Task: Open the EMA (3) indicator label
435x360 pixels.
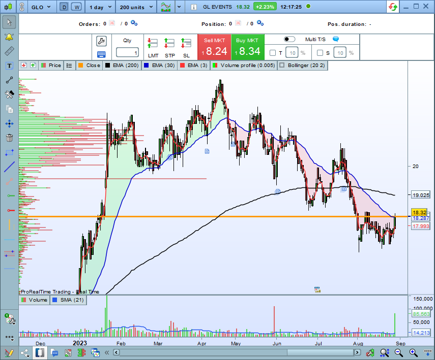Action: (x=194, y=66)
